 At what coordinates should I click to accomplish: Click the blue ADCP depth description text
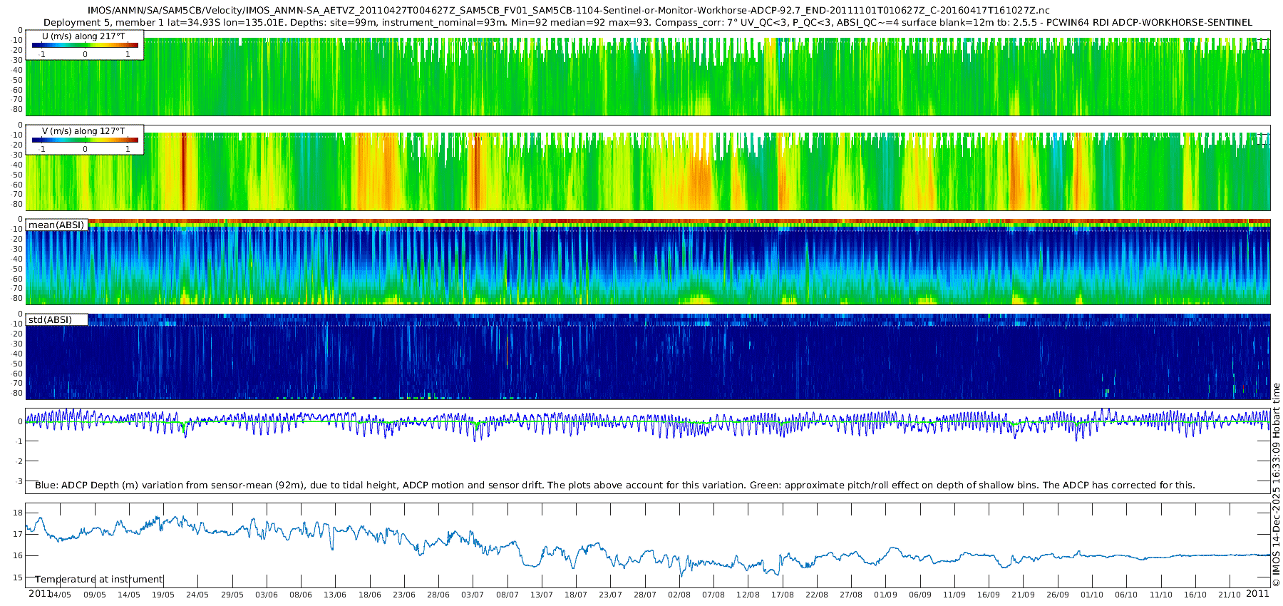(x=614, y=485)
